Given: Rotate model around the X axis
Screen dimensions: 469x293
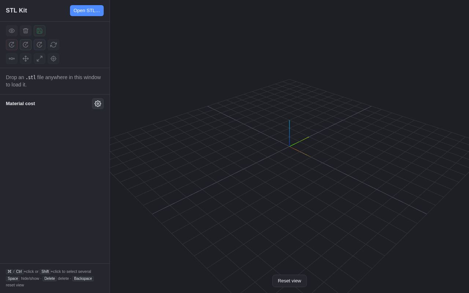Looking at the screenshot, I should [x=12, y=45].
